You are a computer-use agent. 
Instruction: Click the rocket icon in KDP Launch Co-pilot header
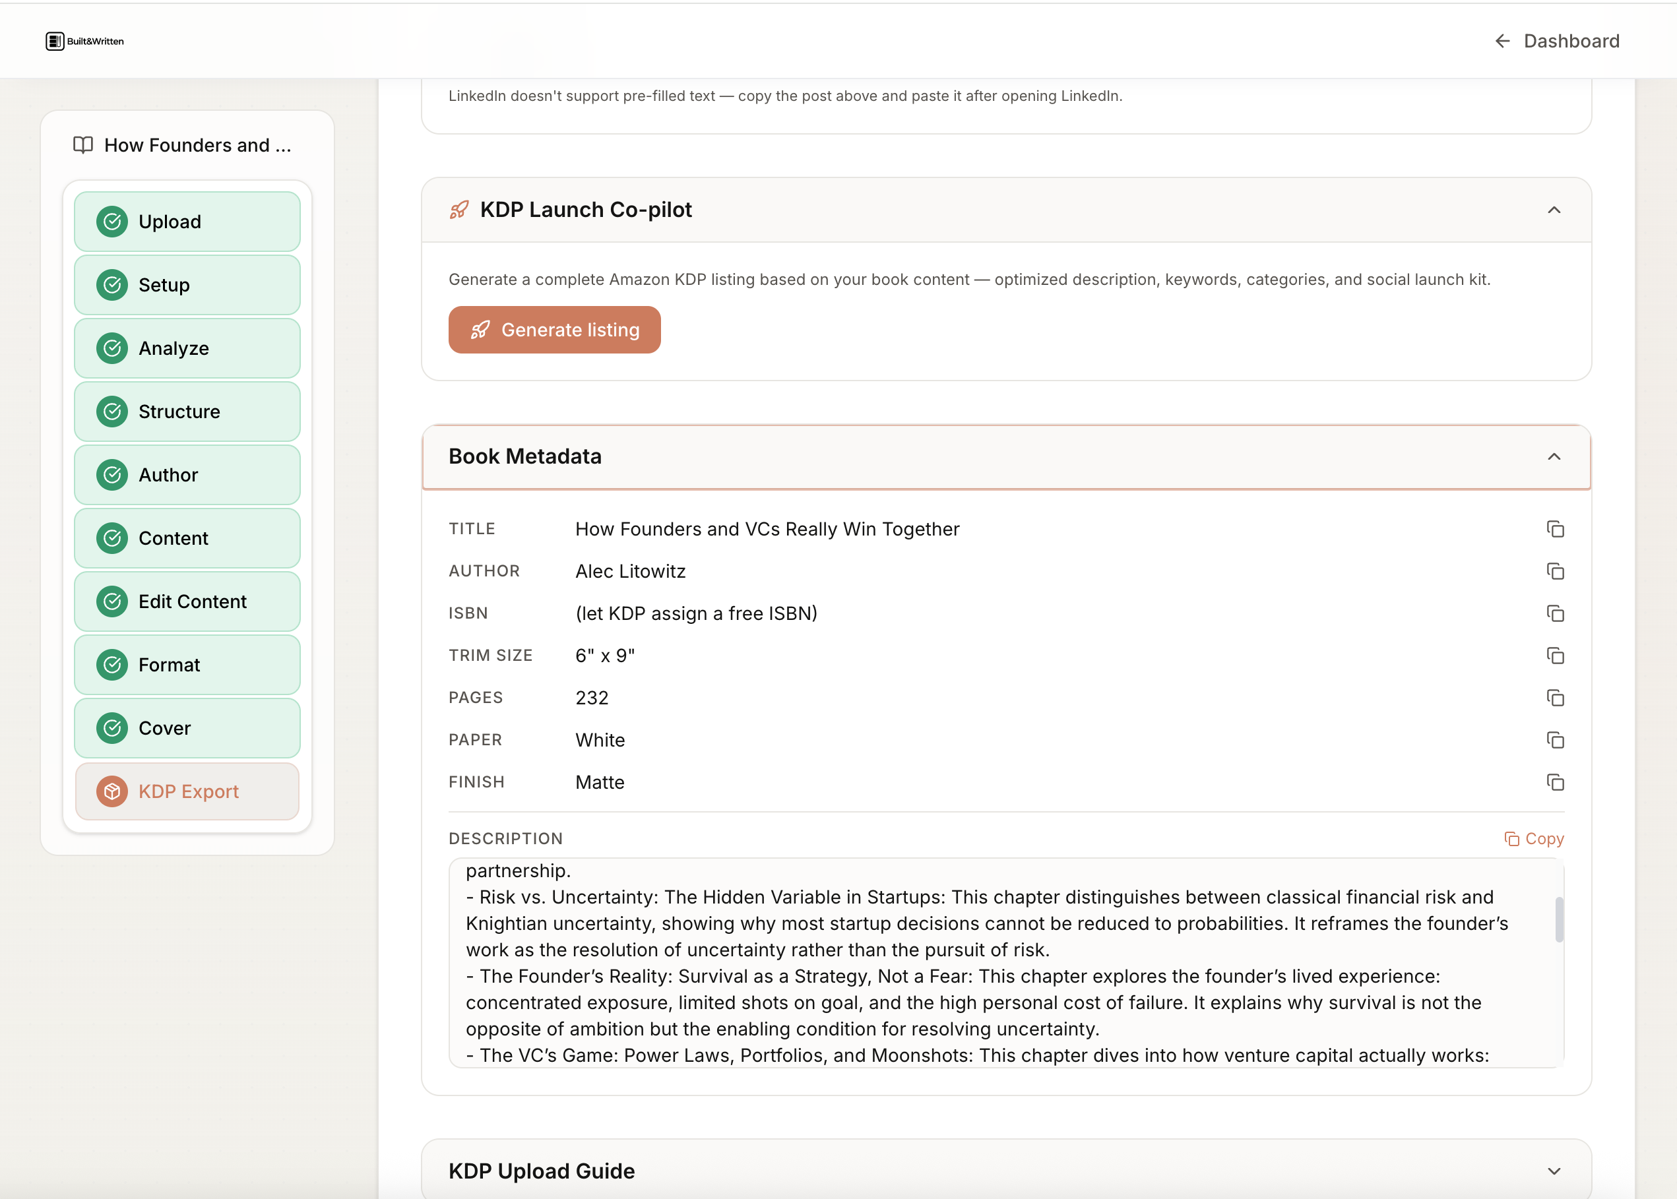point(459,210)
